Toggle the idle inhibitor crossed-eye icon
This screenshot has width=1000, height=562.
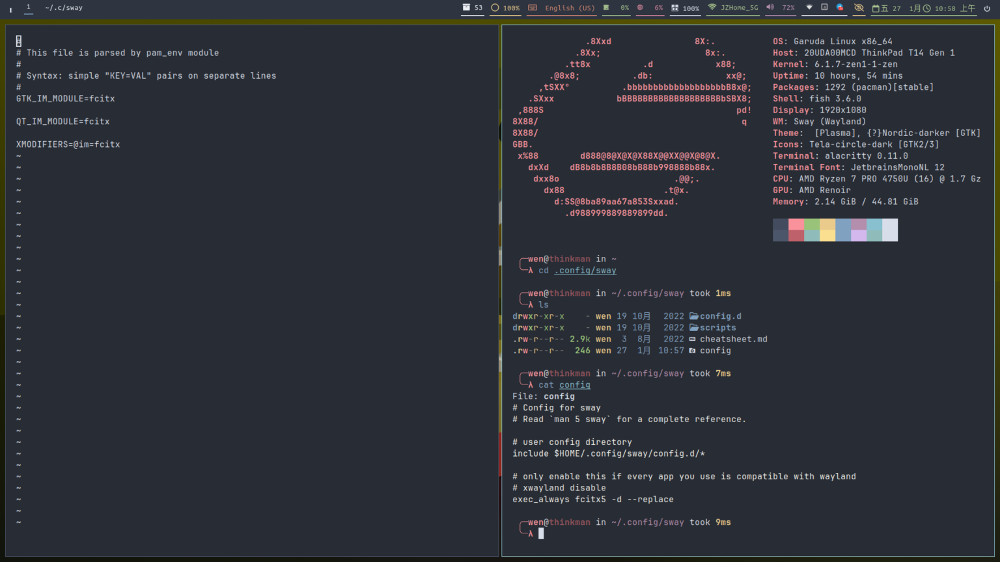[x=859, y=8]
